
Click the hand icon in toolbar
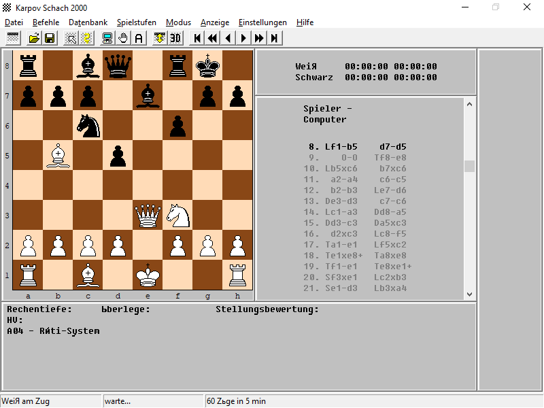[123, 38]
